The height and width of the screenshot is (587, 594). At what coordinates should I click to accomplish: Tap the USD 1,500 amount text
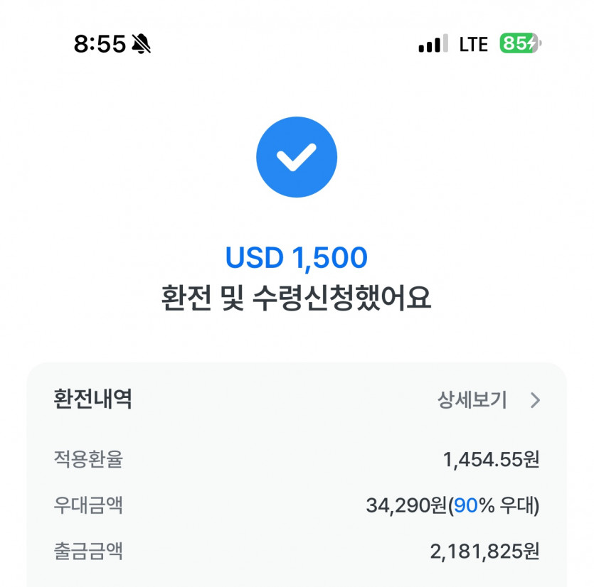coord(296,258)
